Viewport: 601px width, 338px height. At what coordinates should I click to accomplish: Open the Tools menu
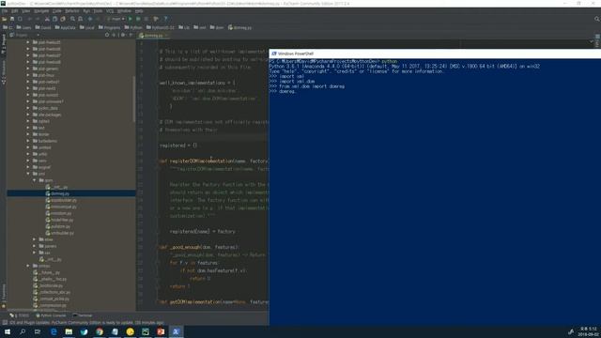coord(98,11)
